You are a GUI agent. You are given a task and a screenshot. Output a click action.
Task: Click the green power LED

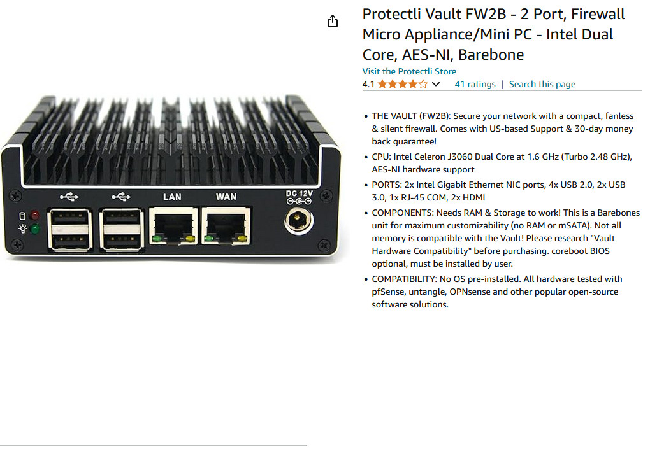point(34,228)
